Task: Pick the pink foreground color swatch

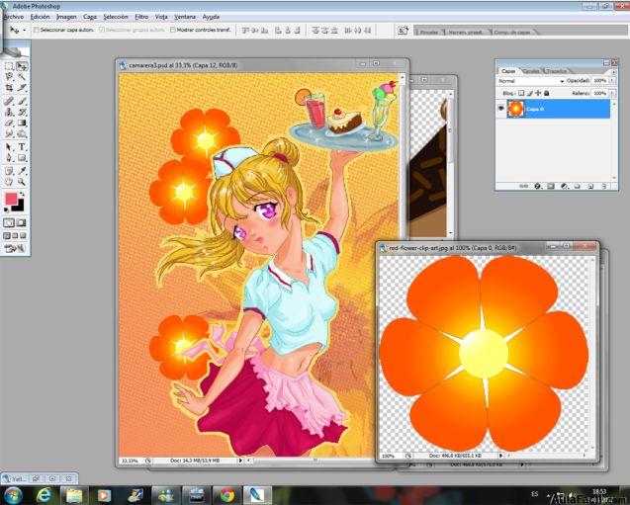Action: tap(11, 199)
